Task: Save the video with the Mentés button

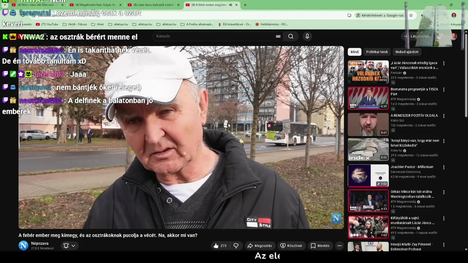Action: 320,246
